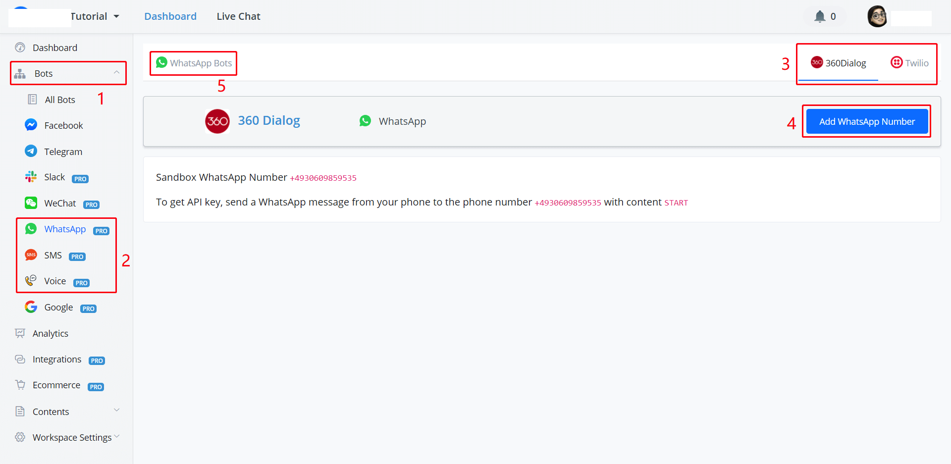Open the SMS bots label
The image size is (951, 464).
click(x=53, y=255)
